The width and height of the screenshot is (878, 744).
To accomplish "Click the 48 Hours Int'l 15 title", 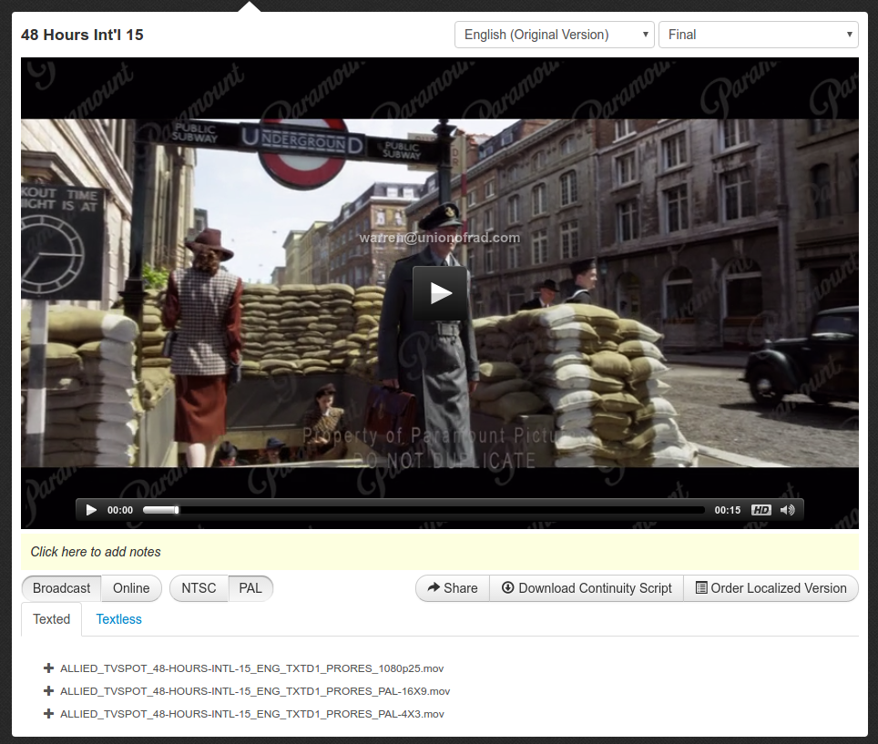I will pos(82,35).
